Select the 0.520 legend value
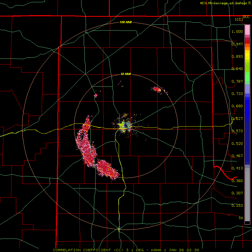Viewport: 252px width, 252px height. click(x=237, y=144)
